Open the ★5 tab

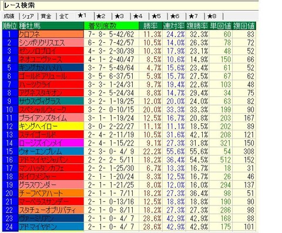click(156, 16)
